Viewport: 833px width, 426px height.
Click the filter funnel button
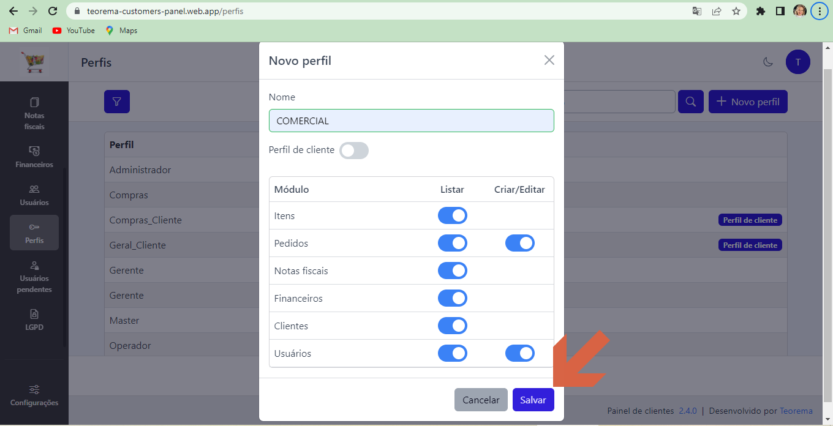(x=117, y=102)
